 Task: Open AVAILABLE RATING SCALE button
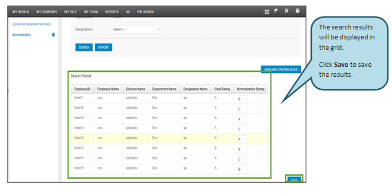pos(281,70)
